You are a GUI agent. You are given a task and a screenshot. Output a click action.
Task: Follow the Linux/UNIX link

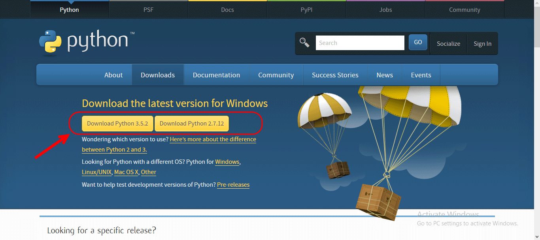coord(97,172)
